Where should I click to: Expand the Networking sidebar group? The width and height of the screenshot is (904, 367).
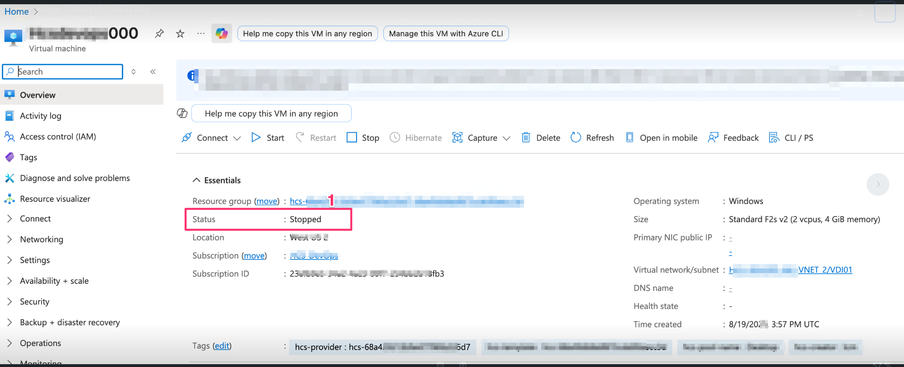coord(9,239)
